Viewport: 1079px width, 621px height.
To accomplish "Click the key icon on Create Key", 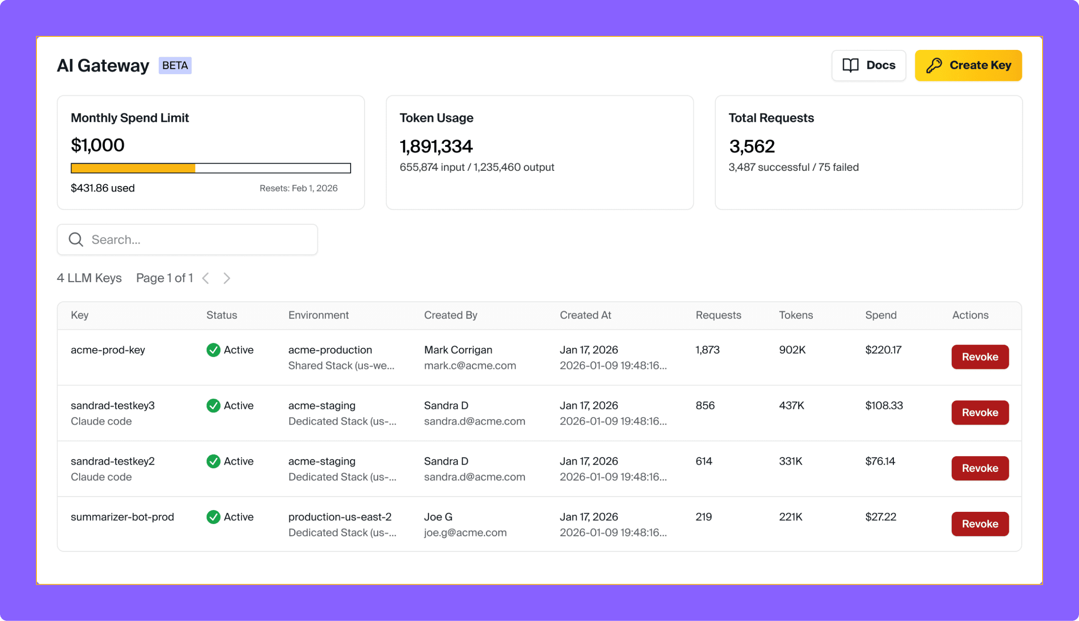I will [934, 66].
